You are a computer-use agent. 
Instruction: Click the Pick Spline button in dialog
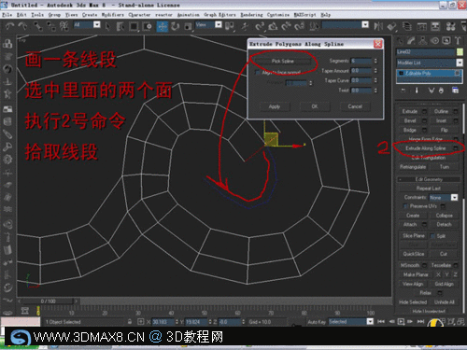tap(282, 61)
